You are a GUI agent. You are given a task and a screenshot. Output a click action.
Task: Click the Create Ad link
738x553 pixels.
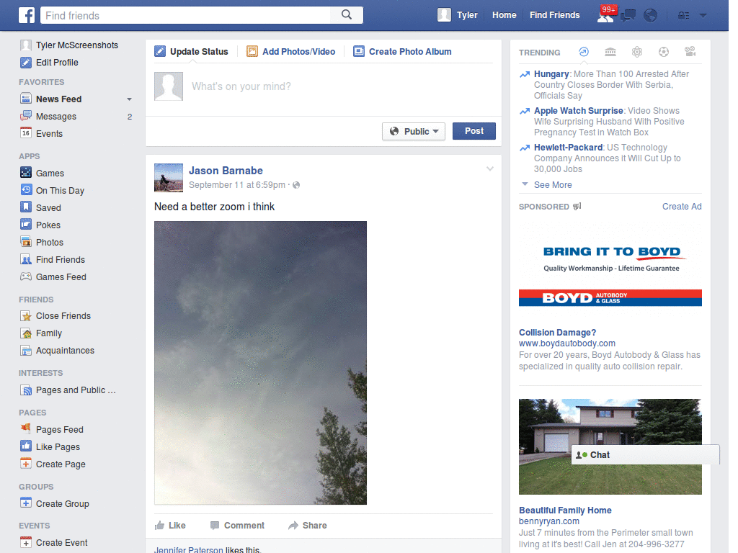click(682, 207)
